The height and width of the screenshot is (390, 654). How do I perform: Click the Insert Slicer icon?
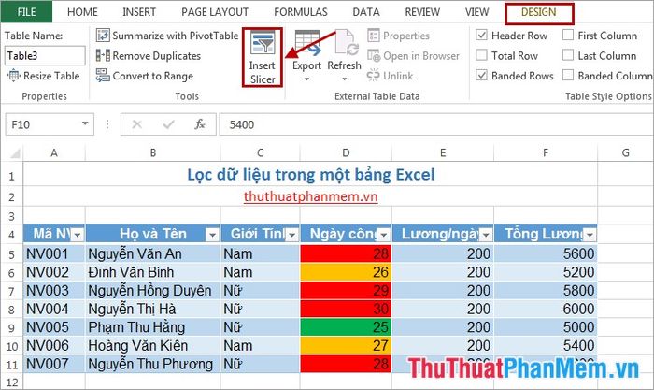click(263, 43)
